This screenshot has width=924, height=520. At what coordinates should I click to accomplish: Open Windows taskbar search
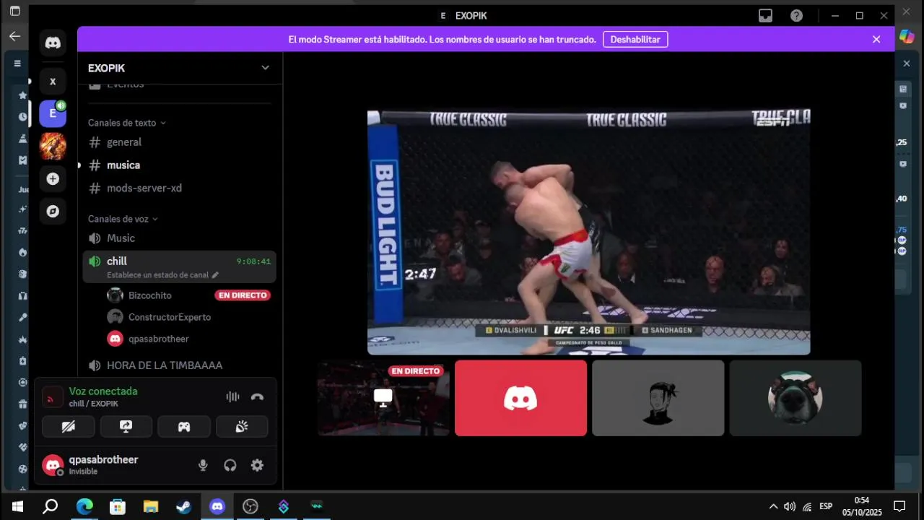pos(51,506)
